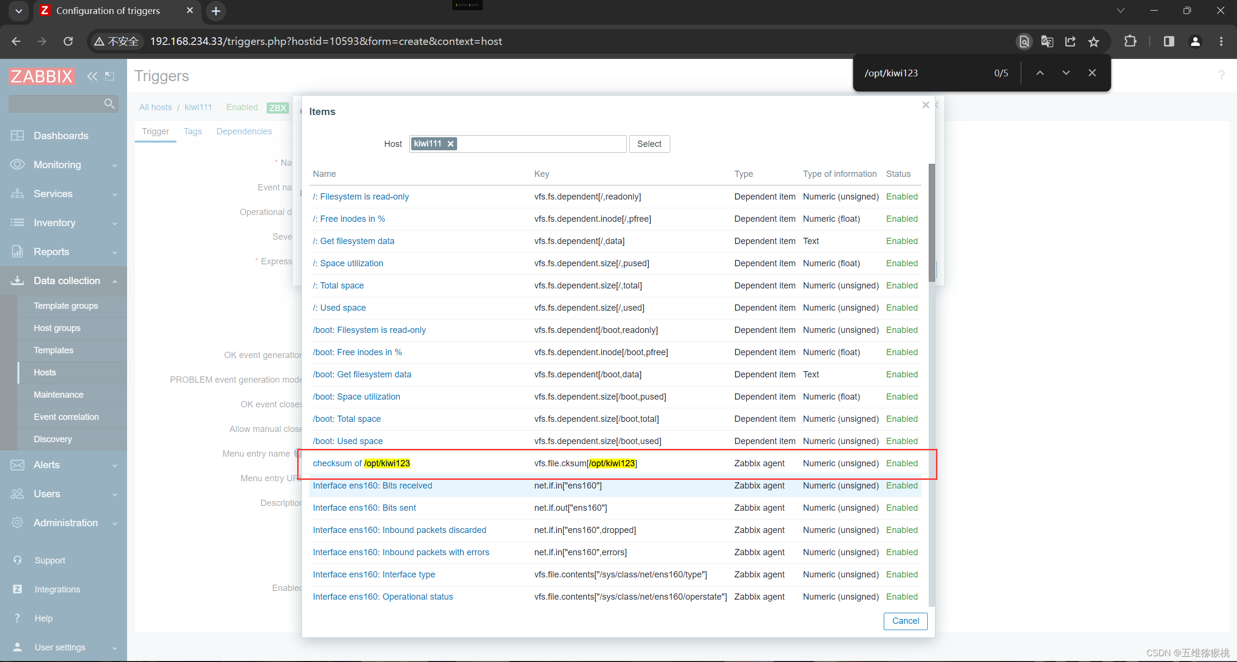Select 'Interface ens160: Operational status' item
The height and width of the screenshot is (662, 1237).
pyautogui.click(x=383, y=597)
